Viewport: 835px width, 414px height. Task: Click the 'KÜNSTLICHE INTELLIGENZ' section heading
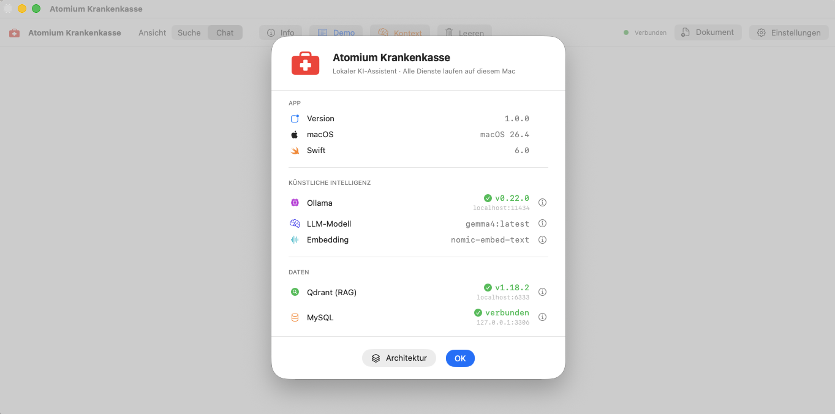click(x=330, y=183)
